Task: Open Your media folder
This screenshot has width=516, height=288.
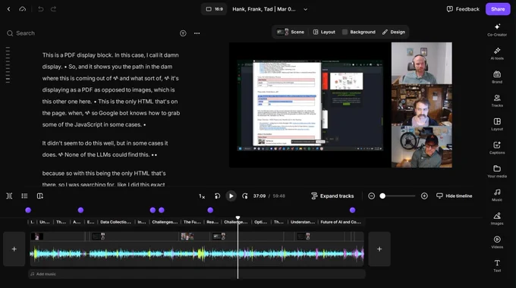Action: click(x=497, y=171)
